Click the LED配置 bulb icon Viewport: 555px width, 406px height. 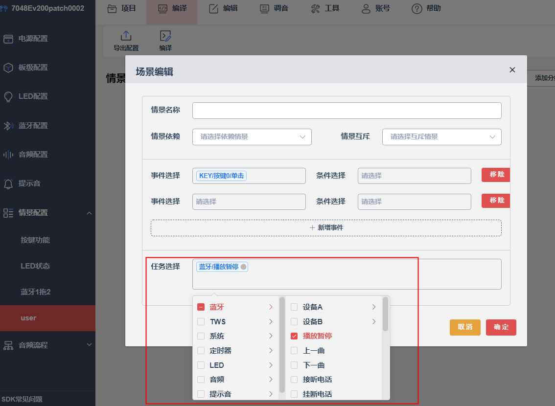pyautogui.click(x=8, y=96)
